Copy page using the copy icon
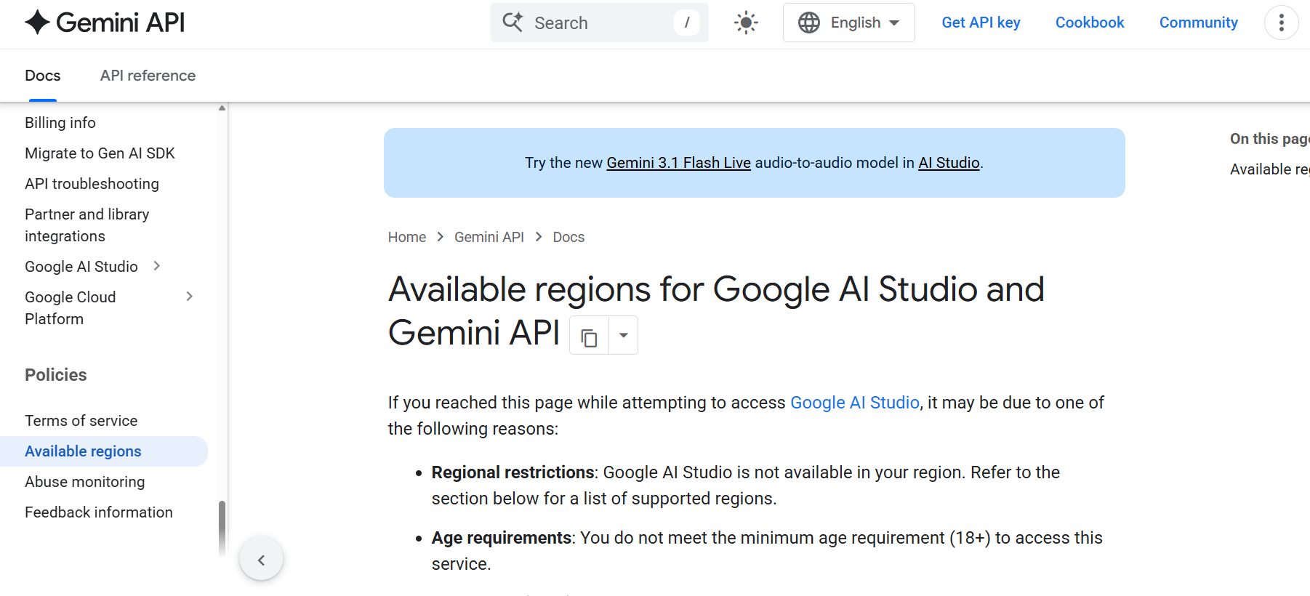The width and height of the screenshot is (1310, 596). 589,336
